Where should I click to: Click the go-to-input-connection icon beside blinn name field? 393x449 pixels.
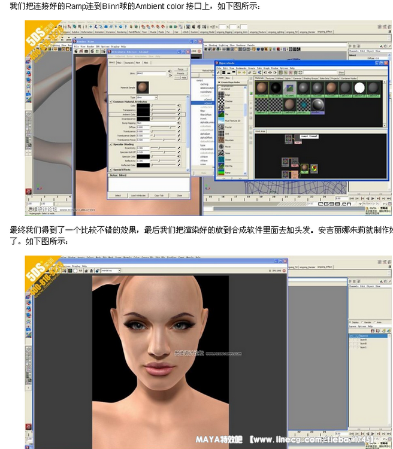click(x=170, y=71)
